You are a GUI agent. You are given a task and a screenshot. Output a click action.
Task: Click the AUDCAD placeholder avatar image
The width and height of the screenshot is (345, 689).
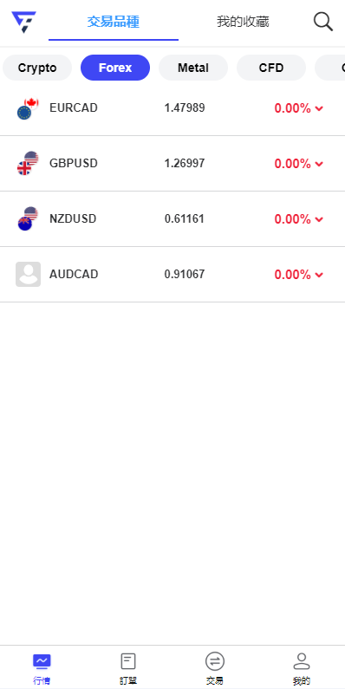pyautogui.click(x=28, y=274)
